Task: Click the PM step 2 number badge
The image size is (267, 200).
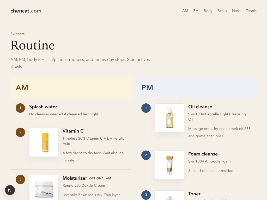Action: click(x=146, y=155)
